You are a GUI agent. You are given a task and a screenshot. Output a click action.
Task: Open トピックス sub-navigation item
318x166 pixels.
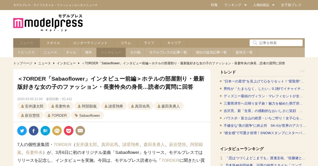tap(26, 52)
